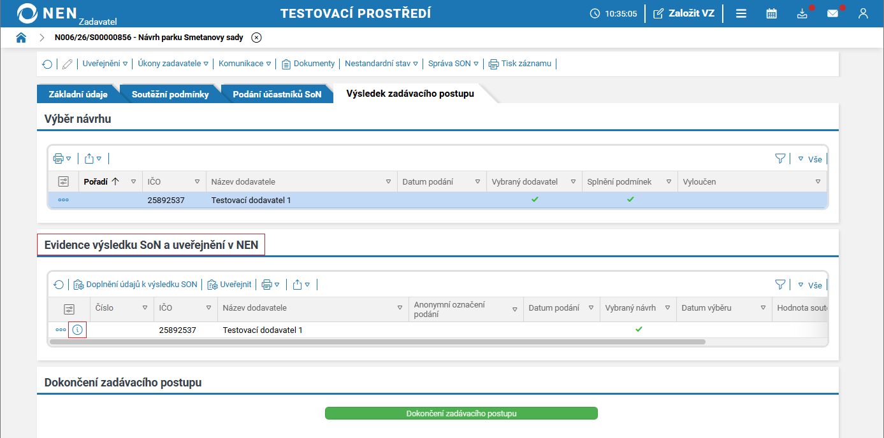Click Splnění podmínek checkmark in first table
This screenshot has height=438, width=884.
(x=630, y=199)
